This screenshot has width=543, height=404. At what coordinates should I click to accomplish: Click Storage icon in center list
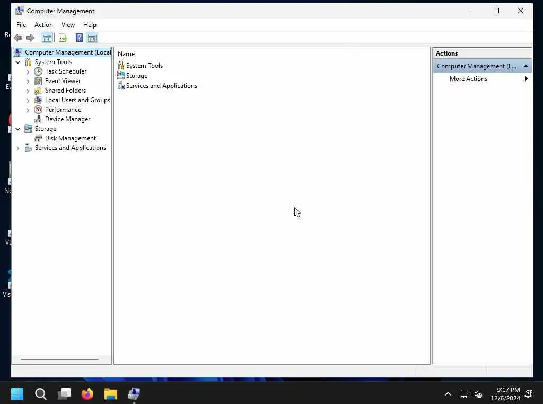[x=120, y=75]
